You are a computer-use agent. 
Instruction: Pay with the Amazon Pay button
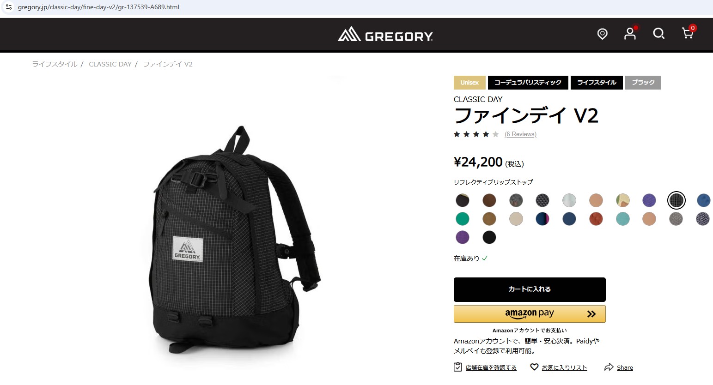(530, 314)
